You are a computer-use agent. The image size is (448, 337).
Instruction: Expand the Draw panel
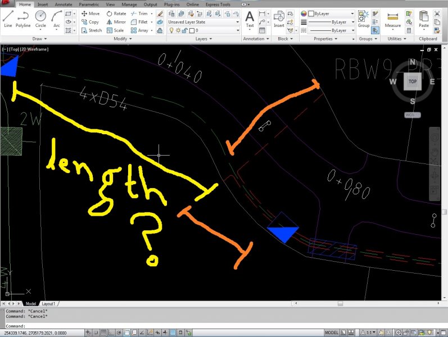click(39, 39)
